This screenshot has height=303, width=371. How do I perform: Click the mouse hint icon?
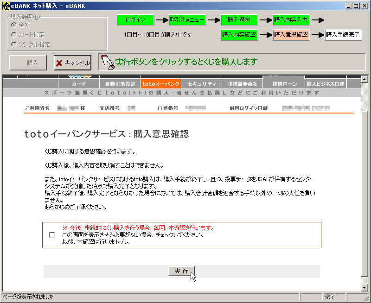click(x=107, y=62)
